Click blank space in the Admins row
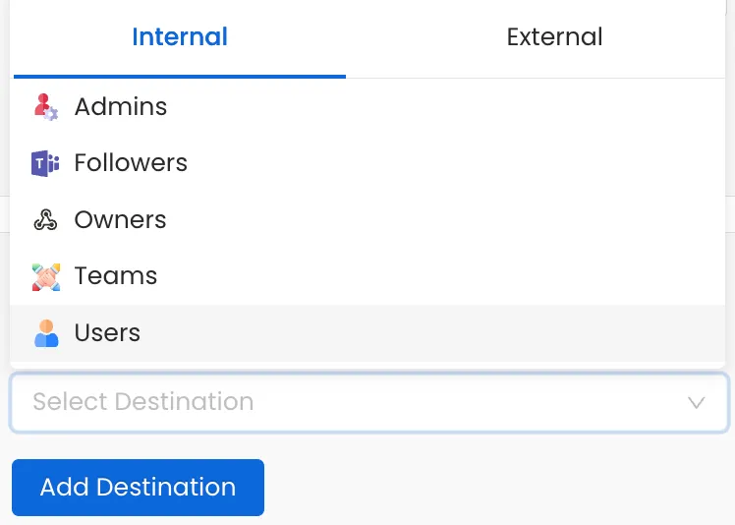The width and height of the screenshot is (735, 525). (x=442, y=106)
